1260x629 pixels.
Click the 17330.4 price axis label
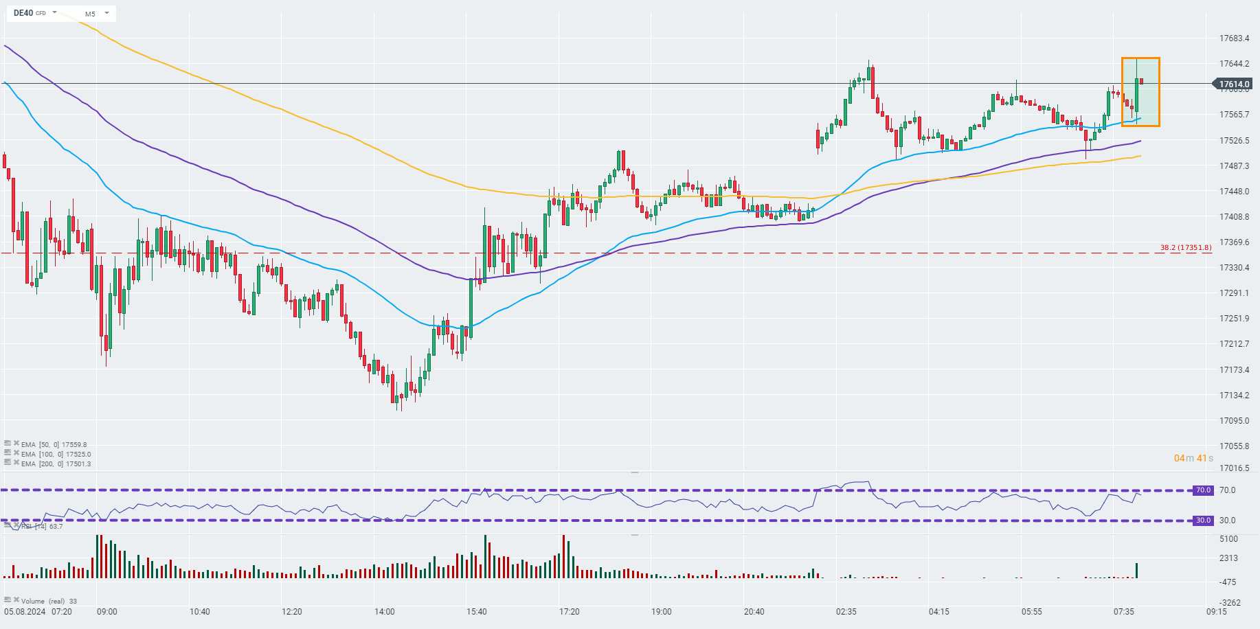point(1235,268)
